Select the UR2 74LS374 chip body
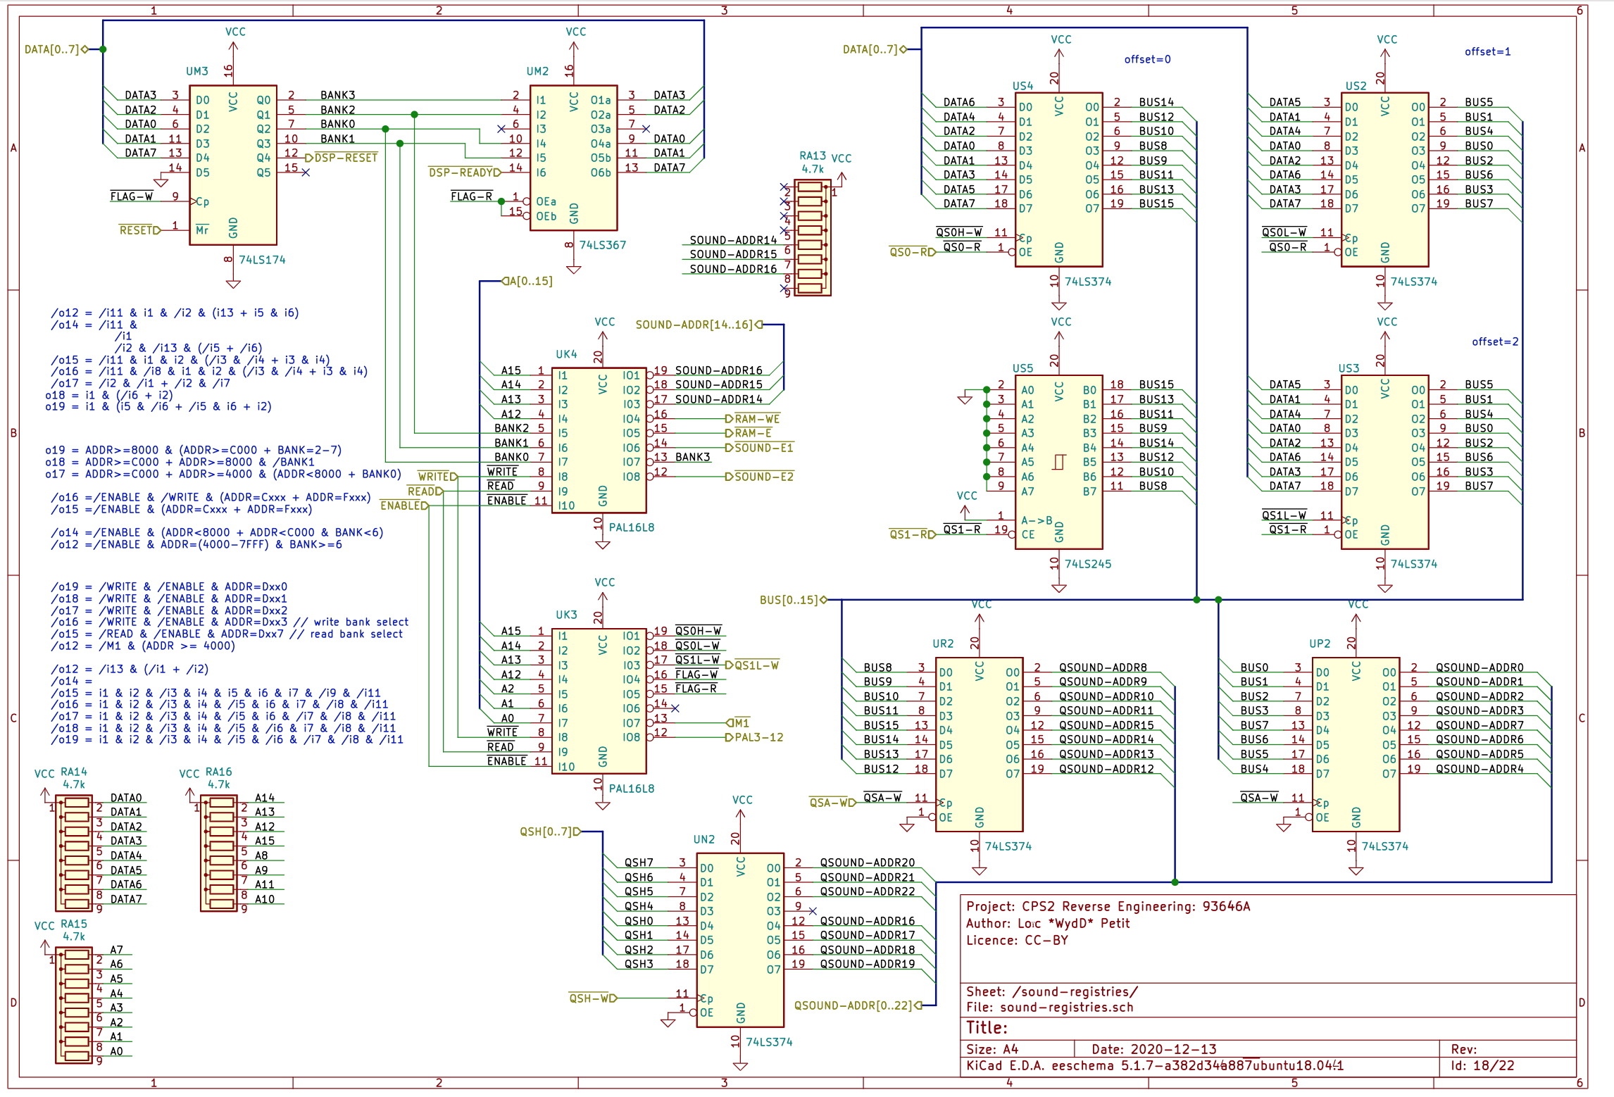The image size is (1614, 1097). [979, 744]
